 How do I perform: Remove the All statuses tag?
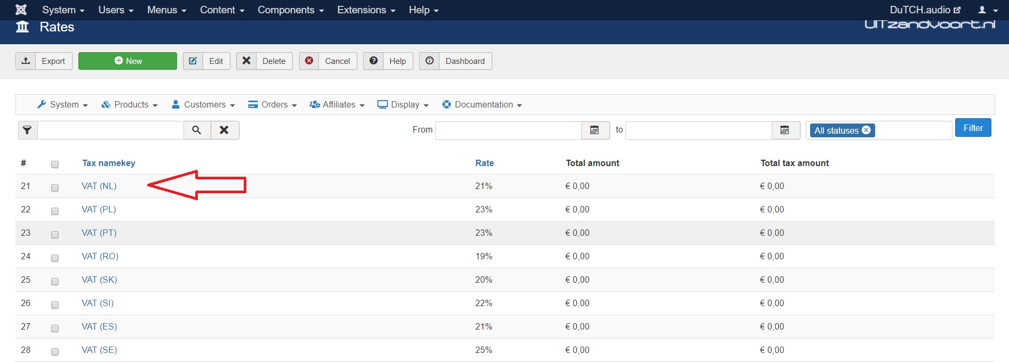[866, 130]
